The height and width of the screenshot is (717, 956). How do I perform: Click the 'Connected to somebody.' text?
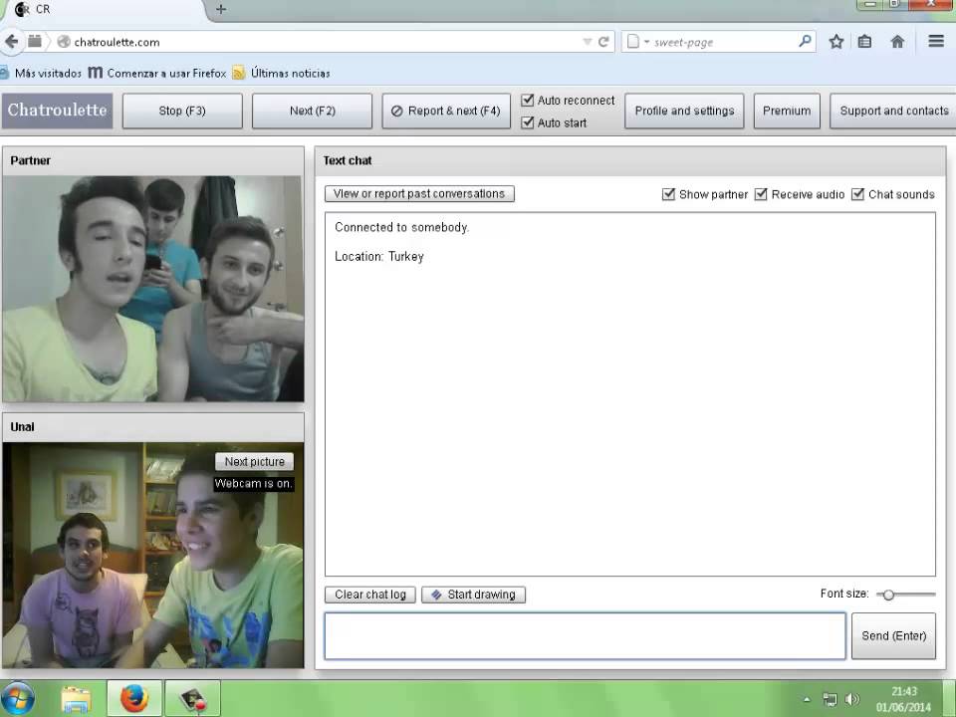tap(401, 227)
